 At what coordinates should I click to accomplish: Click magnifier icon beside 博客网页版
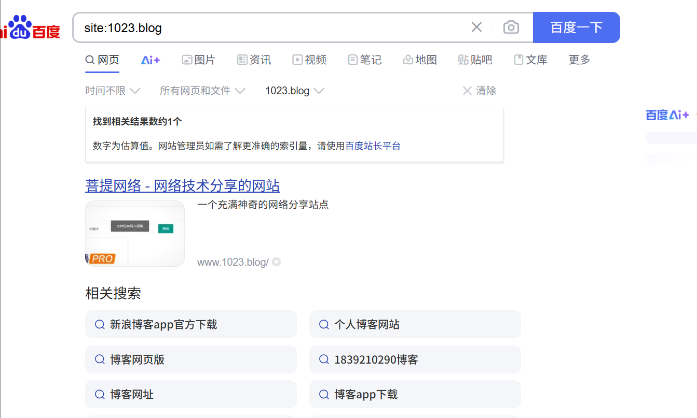pyautogui.click(x=100, y=359)
